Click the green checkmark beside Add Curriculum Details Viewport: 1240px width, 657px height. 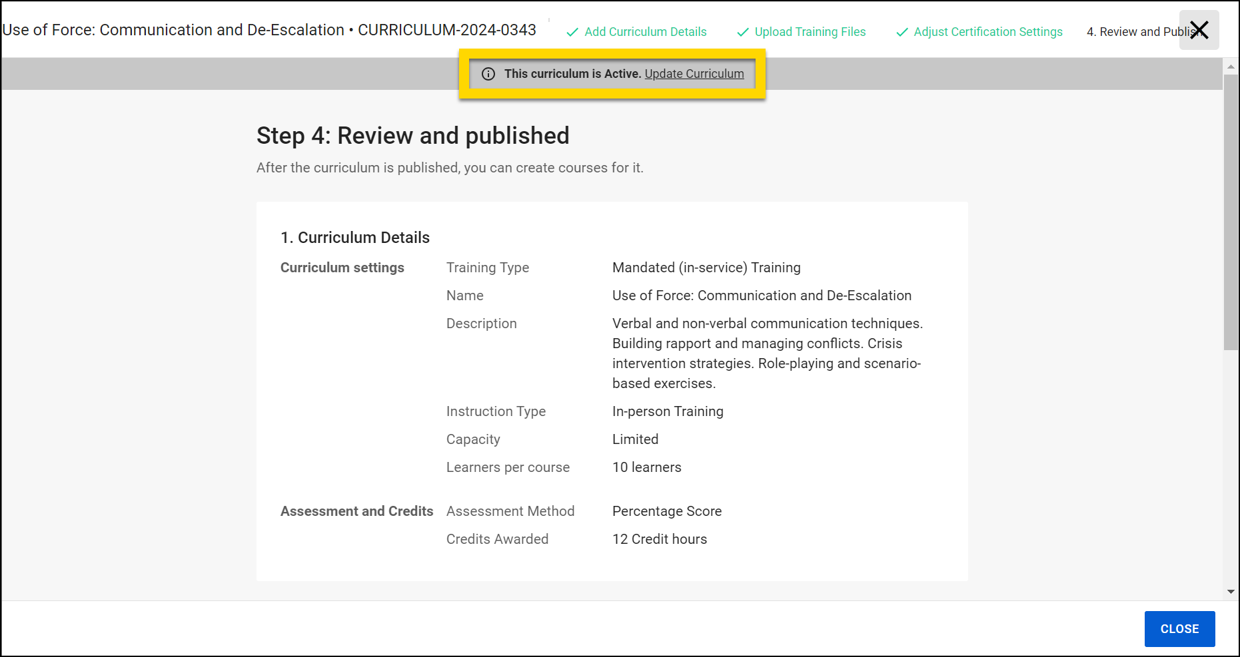point(572,31)
